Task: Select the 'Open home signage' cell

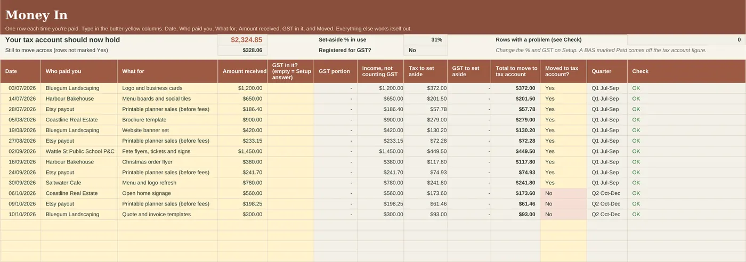Action: (167, 194)
